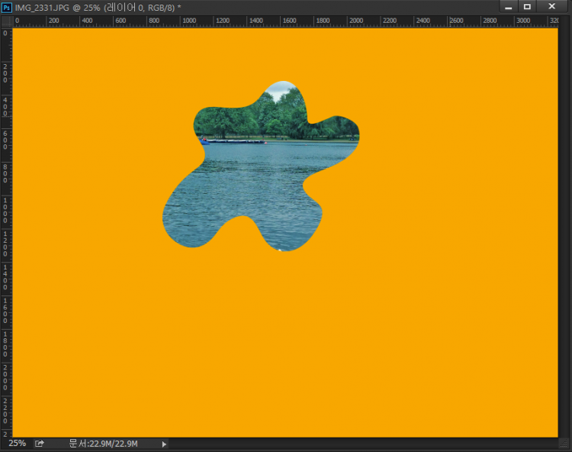Minimize the IMG_2331.JPG document window
The width and height of the screenshot is (572, 452).
point(508,6)
